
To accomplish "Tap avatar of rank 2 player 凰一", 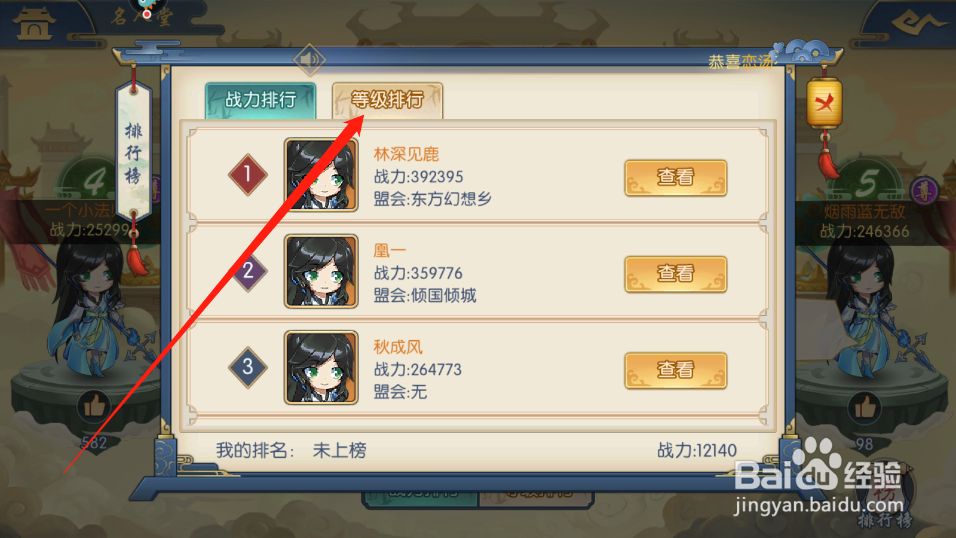I will pyautogui.click(x=321, y=271).
